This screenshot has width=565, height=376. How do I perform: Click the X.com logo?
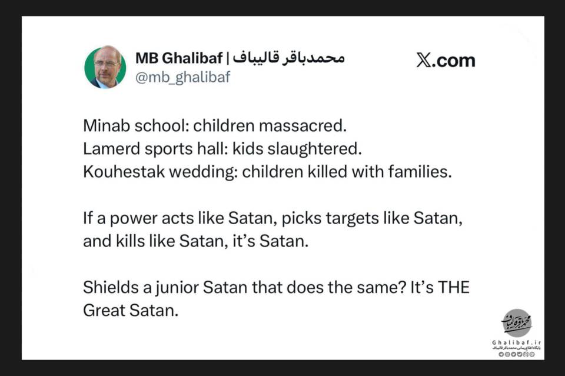[x=446, y=61]
